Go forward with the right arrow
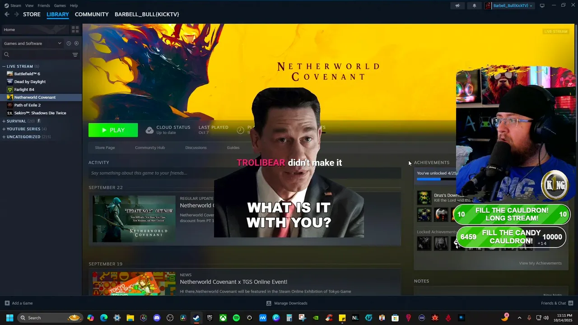This screenshot has height=325, width=578. [16, 14]
